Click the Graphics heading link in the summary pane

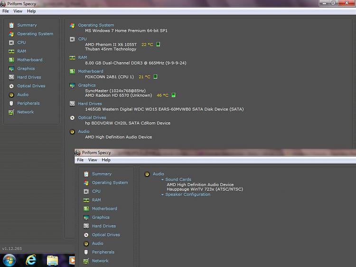coord(87,85)
